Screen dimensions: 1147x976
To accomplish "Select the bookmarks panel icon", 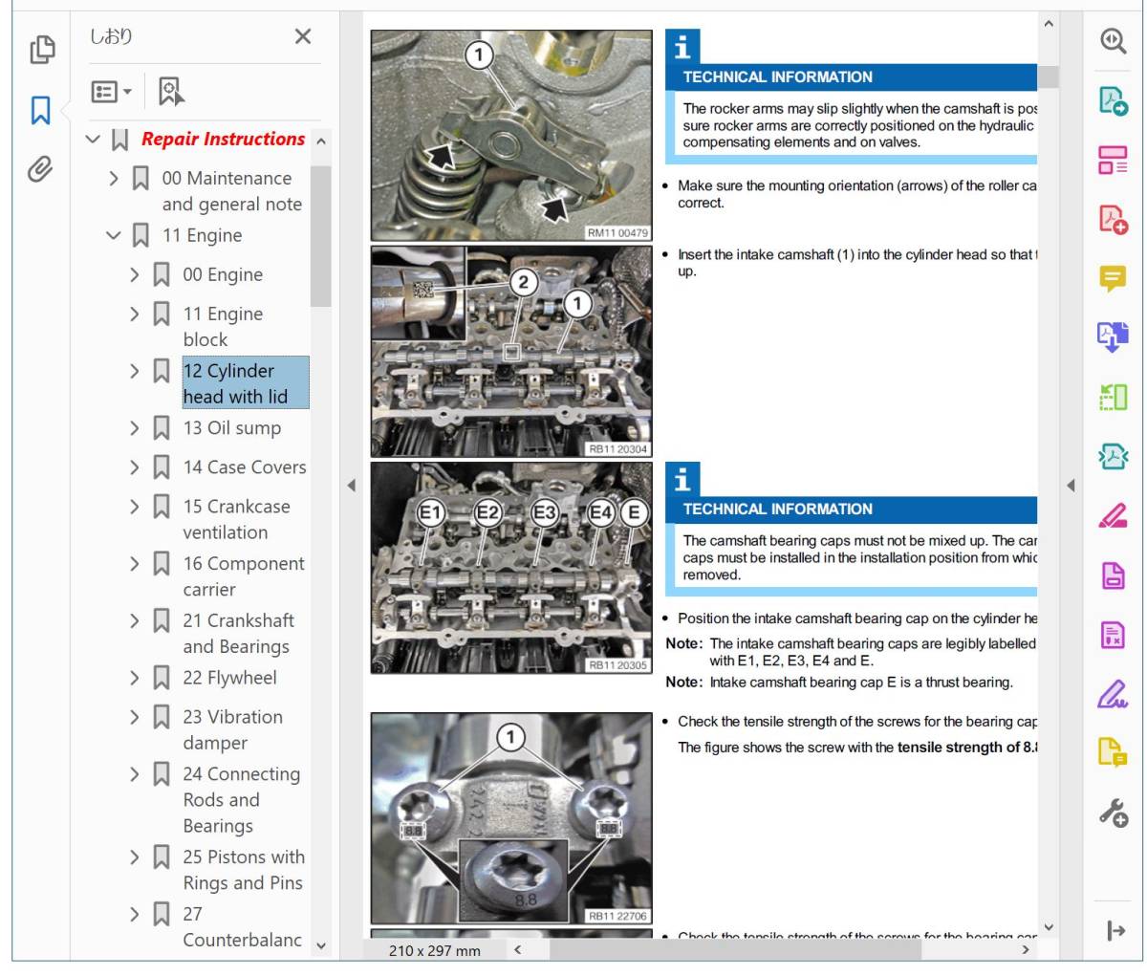I will click(40, 110).
